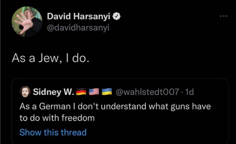Screen dimensions: 236x144
Task: Click the word Jew in main tweet
Action: pos(49,58)
